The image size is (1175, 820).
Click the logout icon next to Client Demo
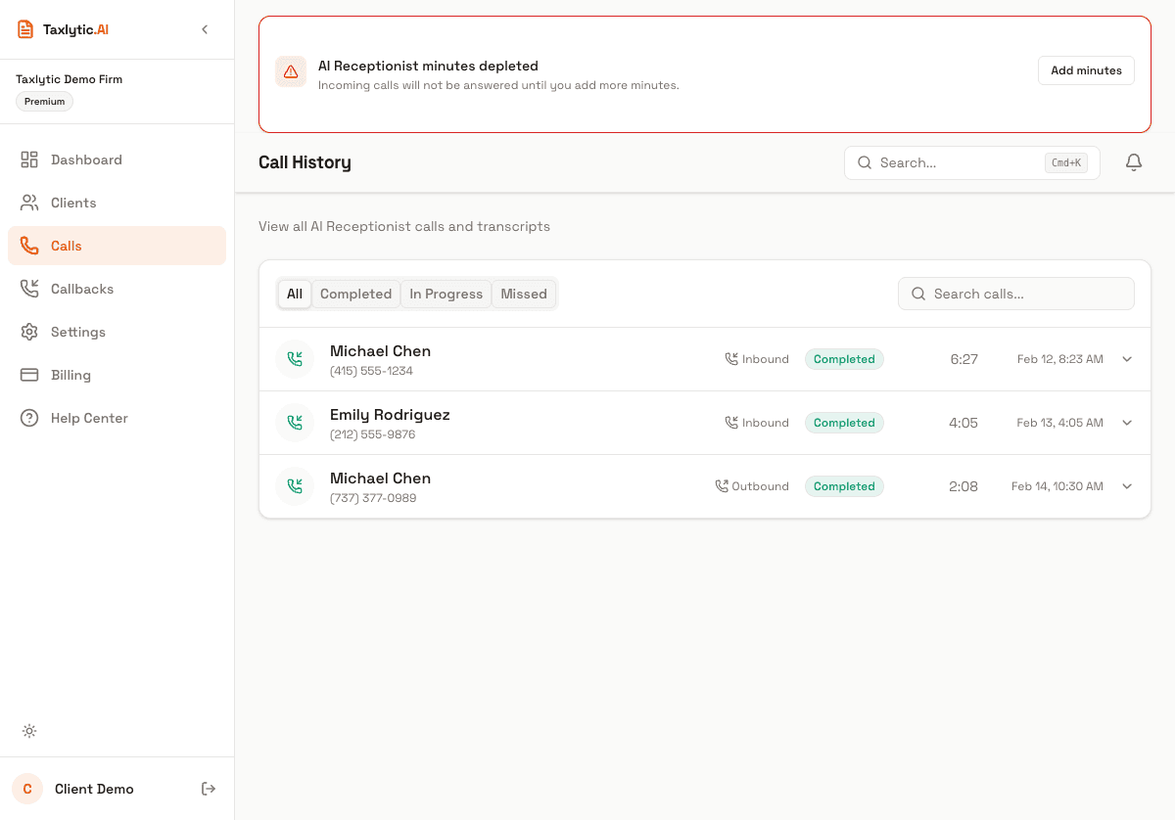point(209,789)
